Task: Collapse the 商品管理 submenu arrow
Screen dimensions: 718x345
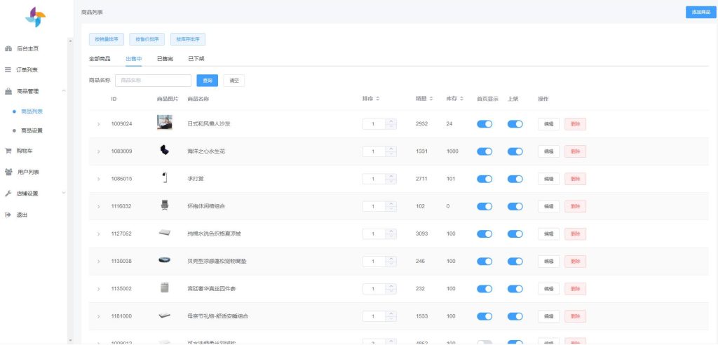Action: (x=64, y=91)
